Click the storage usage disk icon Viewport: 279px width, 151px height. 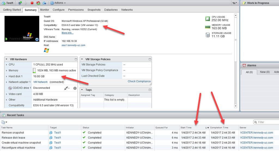(x=207, y=35)
